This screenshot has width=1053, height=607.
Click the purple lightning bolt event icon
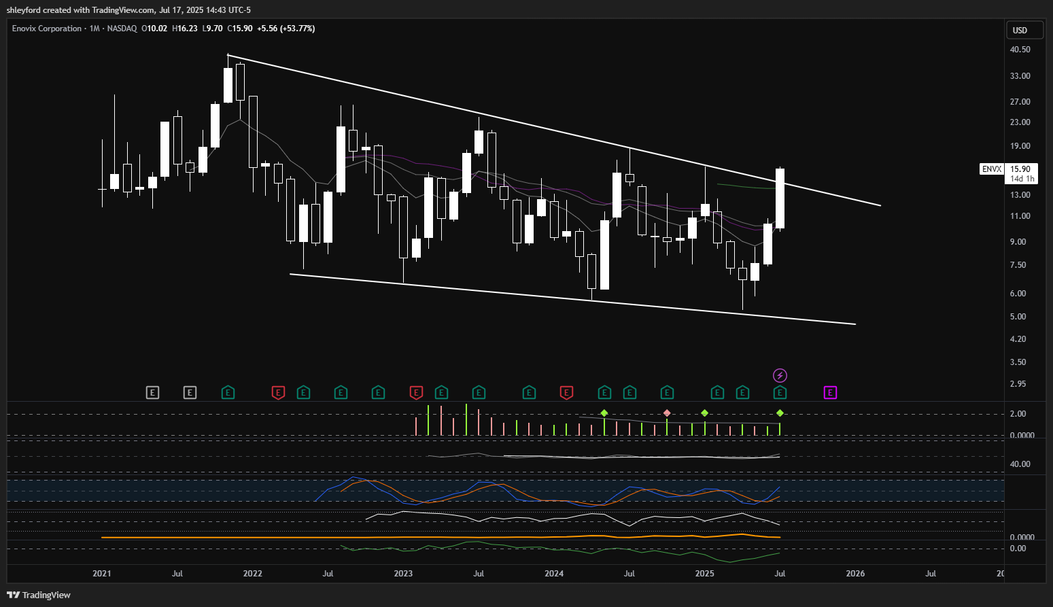[780, 375]
